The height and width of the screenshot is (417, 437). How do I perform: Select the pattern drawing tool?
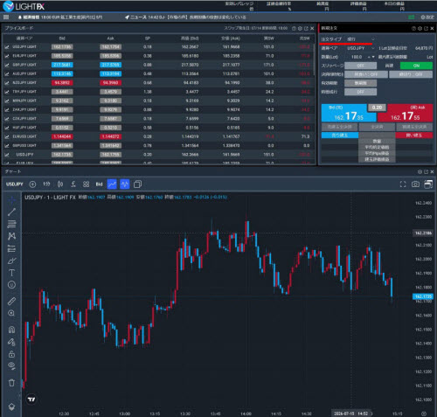pyautogui.click(x=11, y=236)
